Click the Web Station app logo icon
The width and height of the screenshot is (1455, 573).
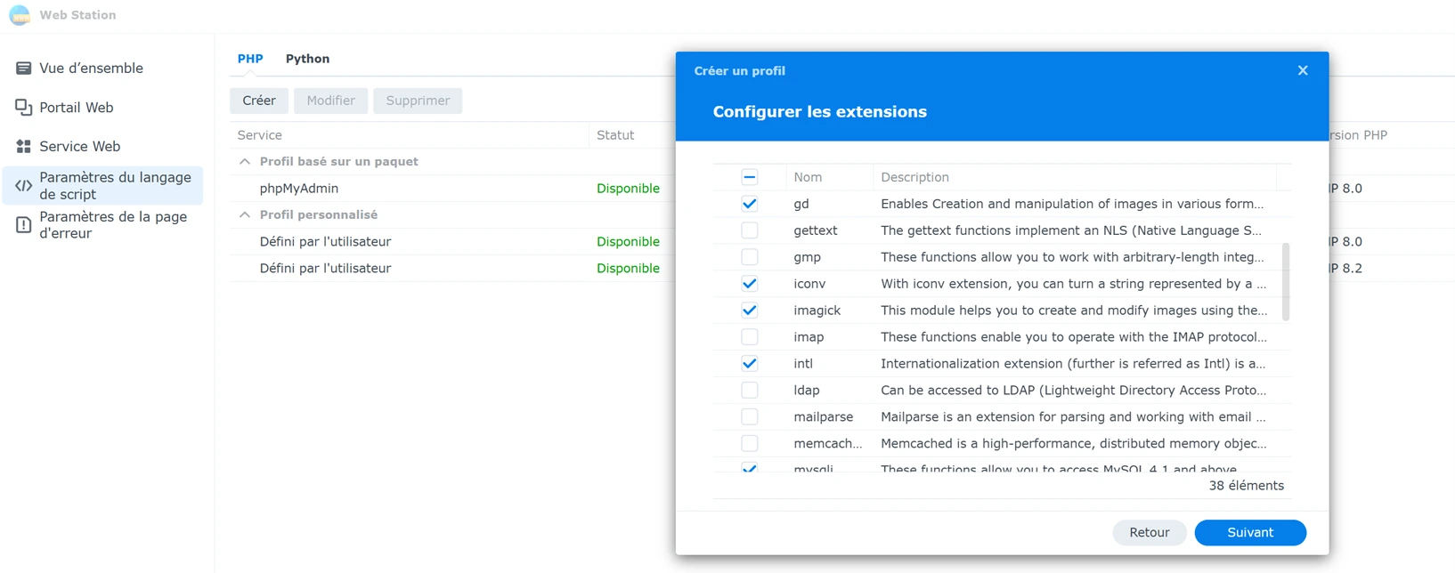pyautogui.click(x=20, y=15)
